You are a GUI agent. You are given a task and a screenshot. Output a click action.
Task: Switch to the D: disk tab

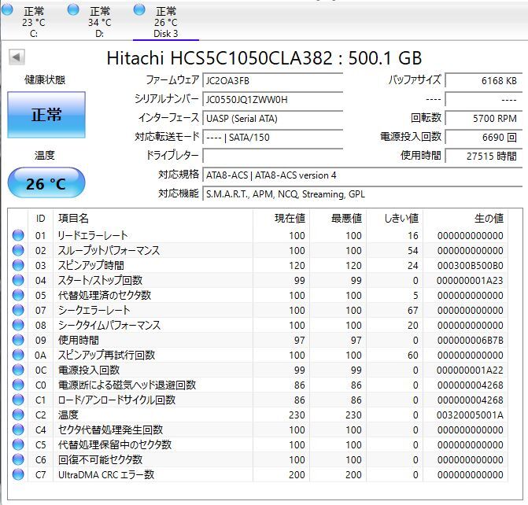99,22
